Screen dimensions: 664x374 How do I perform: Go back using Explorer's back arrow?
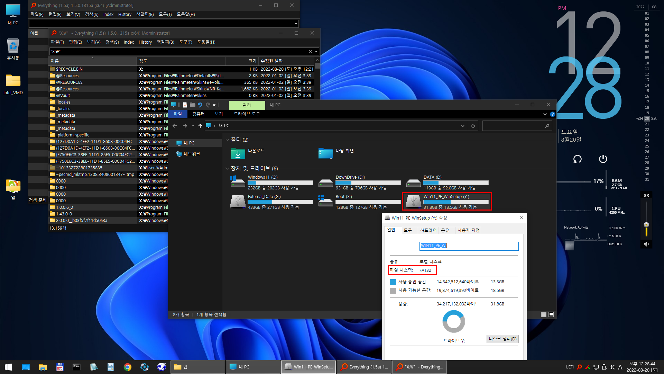click(175, 126)
